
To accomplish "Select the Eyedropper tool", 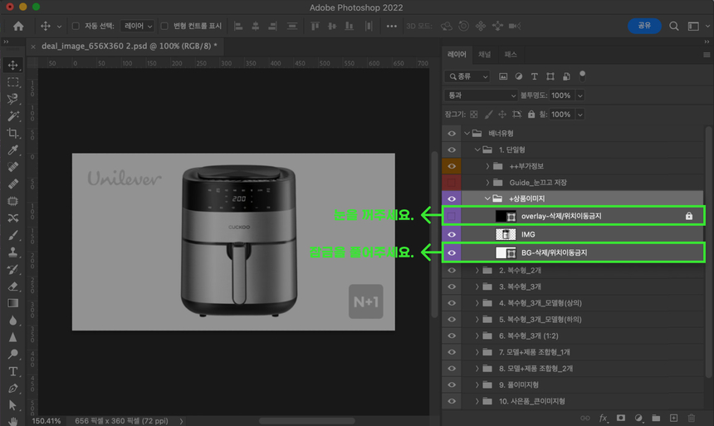I will [x=12, y=150].
